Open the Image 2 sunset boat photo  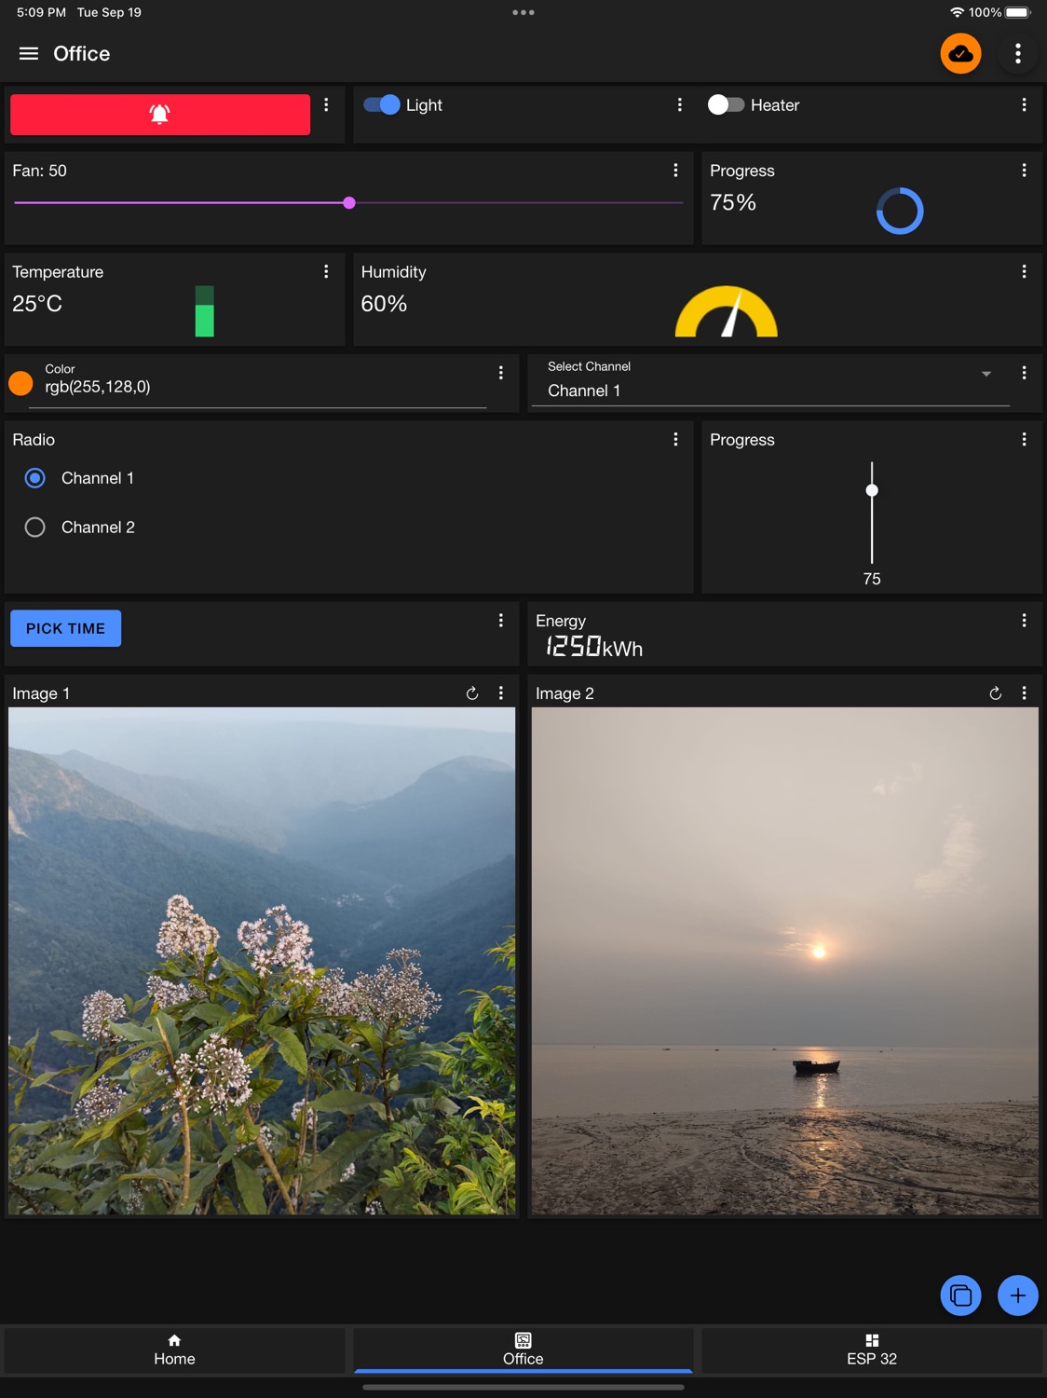click(785, 961)
